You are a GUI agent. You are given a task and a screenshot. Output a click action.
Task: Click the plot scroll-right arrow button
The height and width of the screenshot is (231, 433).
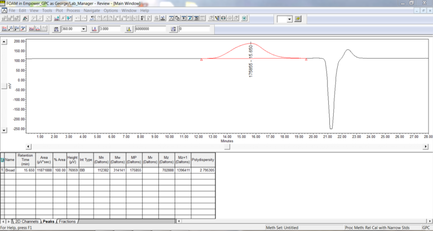[x=426, y=147]
